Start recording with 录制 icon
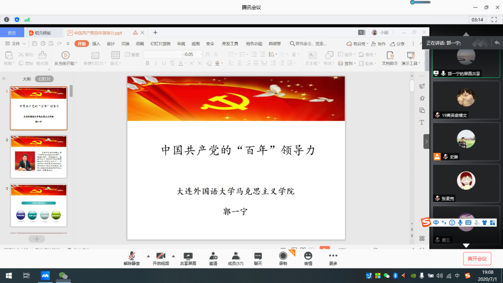 click(x=283, y=257)
